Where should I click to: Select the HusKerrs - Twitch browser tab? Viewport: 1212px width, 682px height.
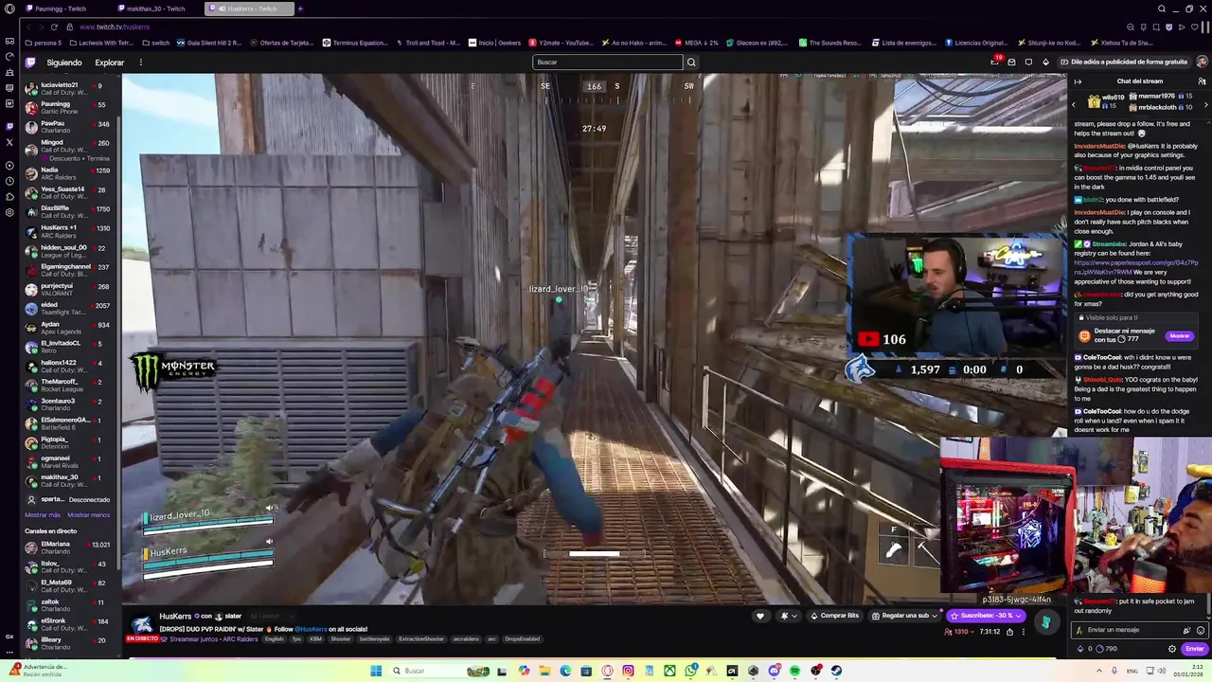point(248,9)
